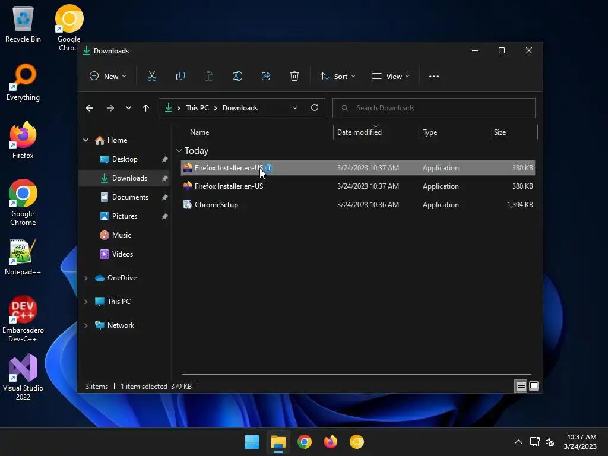Open Recycle Bin on desktop
The width and height of the screenshot is (608, 456).
pyautogui.click(x=23, y=24)
